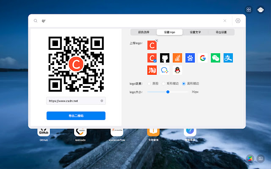Click the colorful icon at bottom right
The height and width of the screenshot is (169, 271).
click(250, 158)
